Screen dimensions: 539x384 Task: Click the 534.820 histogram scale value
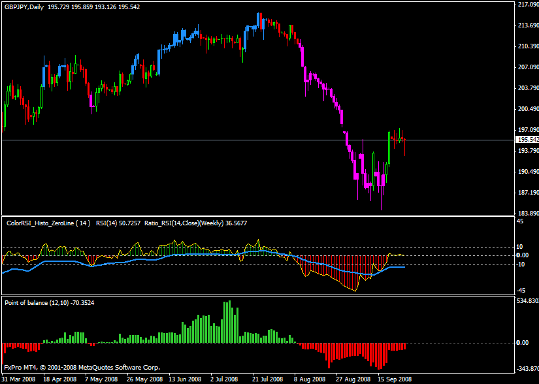point(527,302)
